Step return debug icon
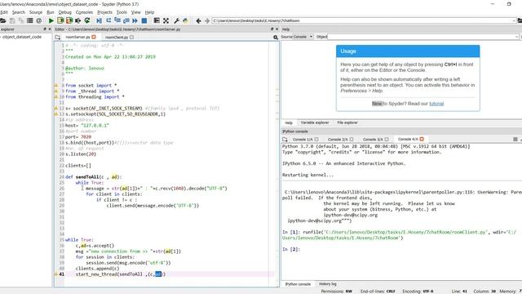 [x=126, y=20]
